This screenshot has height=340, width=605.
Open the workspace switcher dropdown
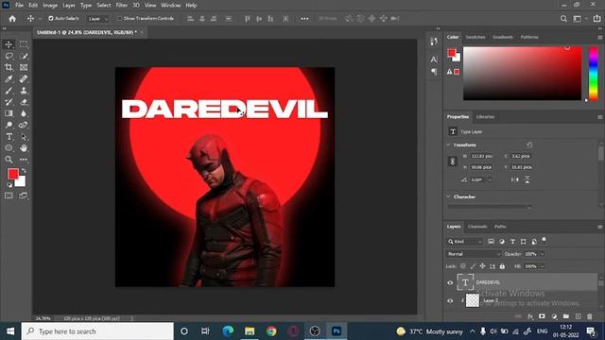pyautogui.click(x=579, y=19)
